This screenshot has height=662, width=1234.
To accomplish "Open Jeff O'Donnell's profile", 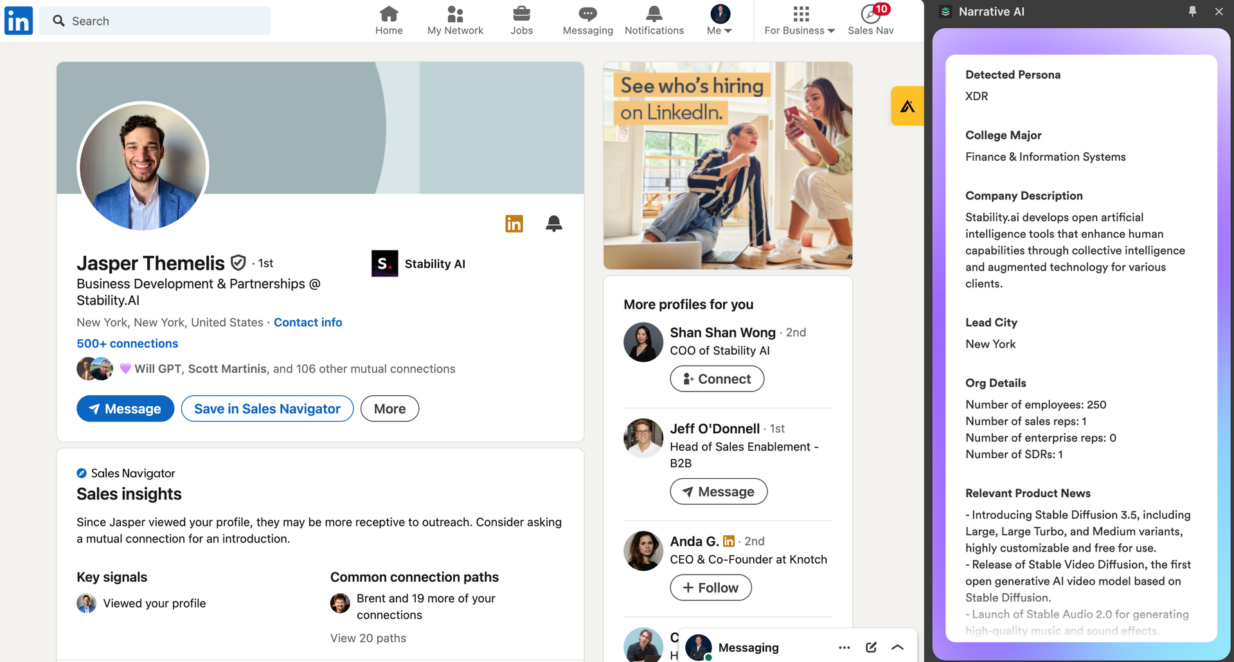I will point(715,429).
